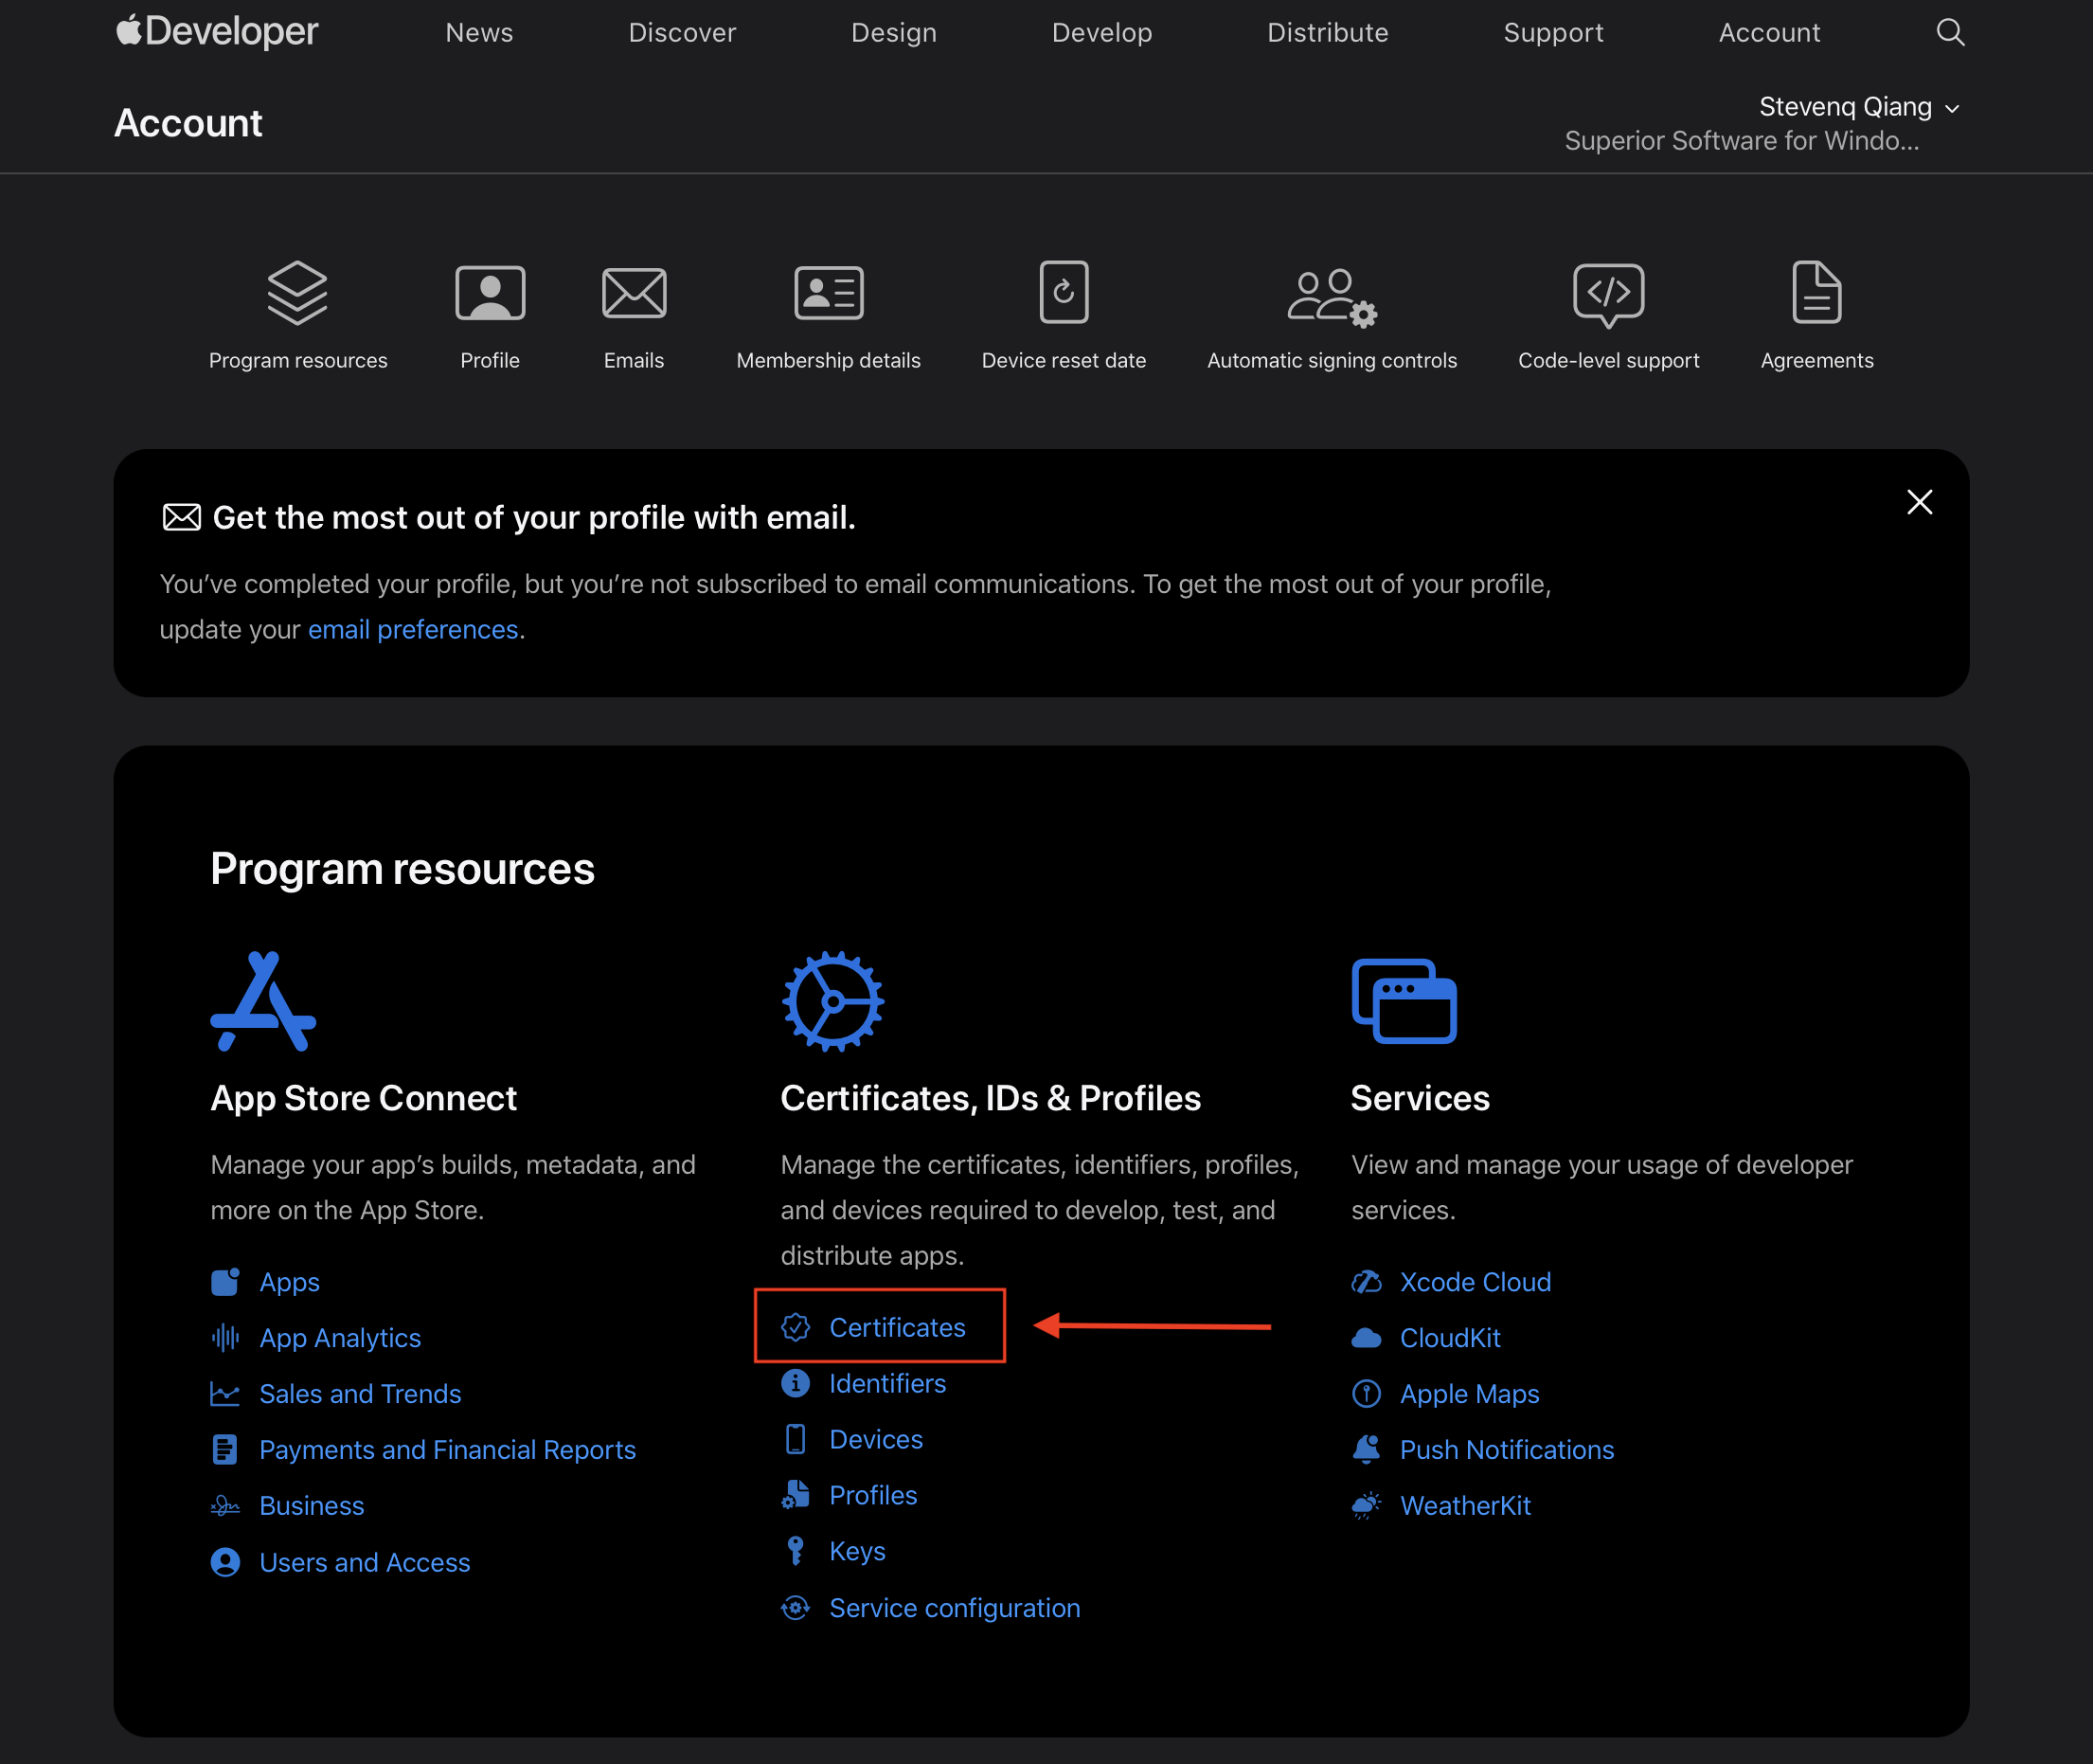This screenshot has width=2093, height=1764.
Task: Click the 'Superior Software for Windo...' team name
Action: [1742, 141]
